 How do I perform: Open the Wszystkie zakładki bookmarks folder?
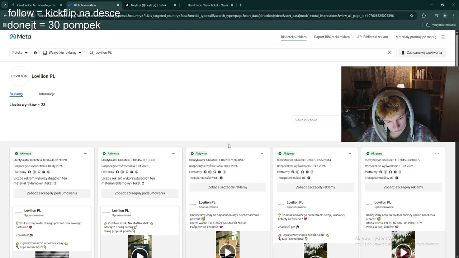pyautogui.click(x=441, y=25)
